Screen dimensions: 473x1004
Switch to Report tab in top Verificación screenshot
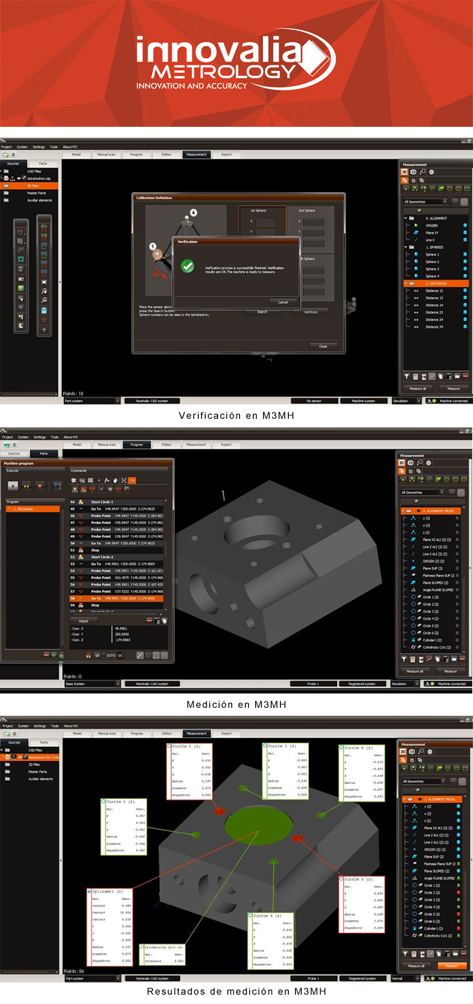[226, 154]
